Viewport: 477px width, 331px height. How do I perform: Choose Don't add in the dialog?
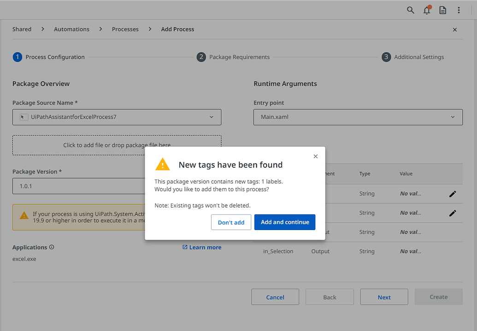231,222
